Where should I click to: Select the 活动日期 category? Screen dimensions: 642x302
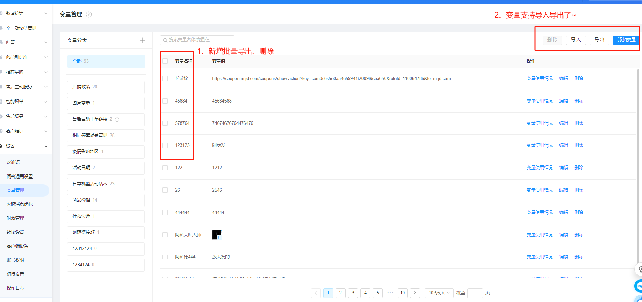click(x=106, y=168)
